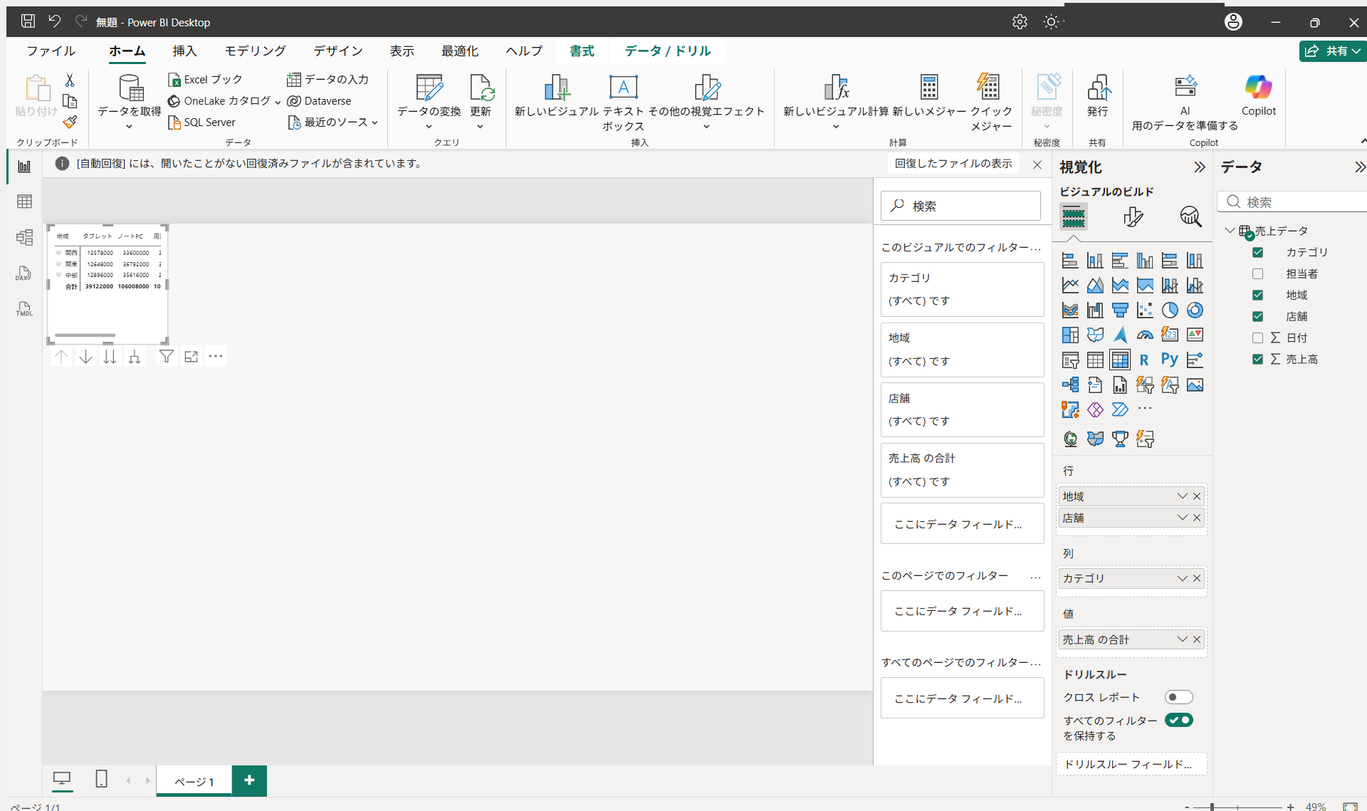Pick the gauge visual icon
This screenshot has height=811, width=1367.
tap(1145, 335)
